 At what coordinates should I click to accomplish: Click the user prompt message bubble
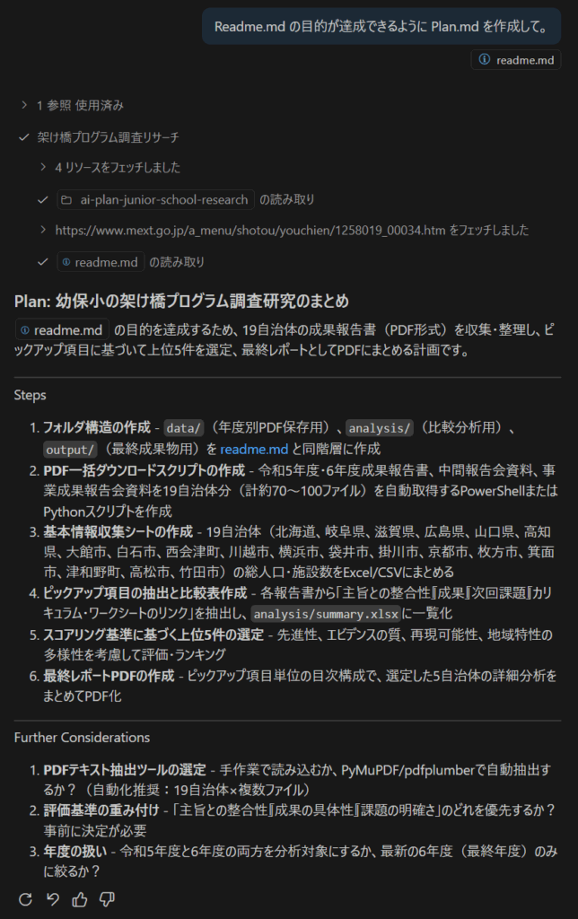(x=381, y=26)
